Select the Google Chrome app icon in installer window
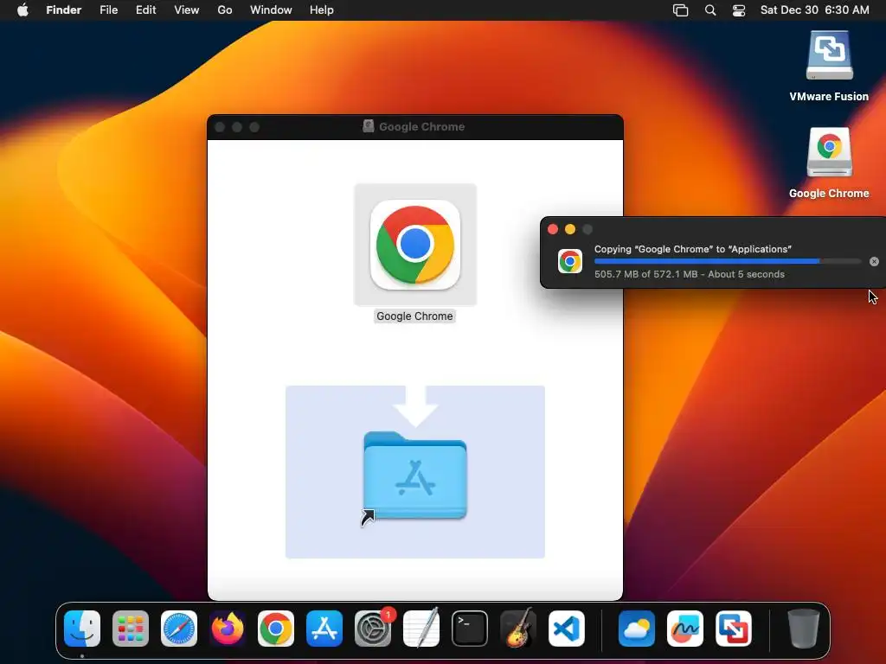Screen dimensions: 886x664 [x=415, y=245]
